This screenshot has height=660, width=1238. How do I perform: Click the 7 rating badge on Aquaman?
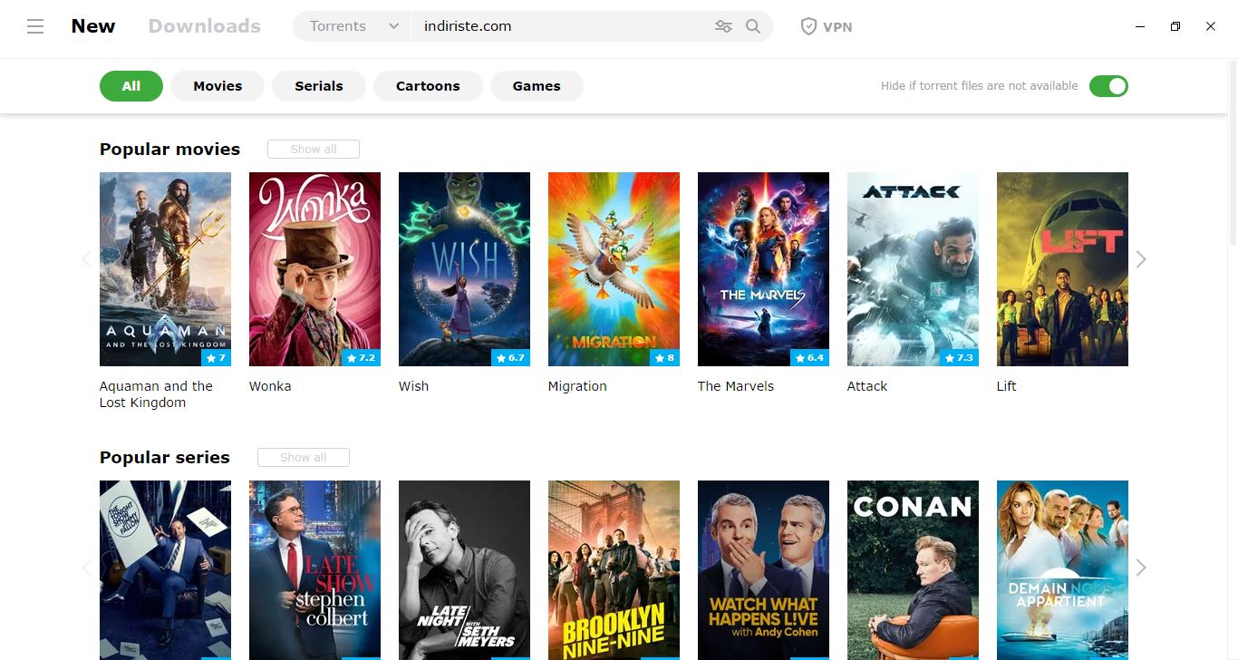(x=217, y=358)
